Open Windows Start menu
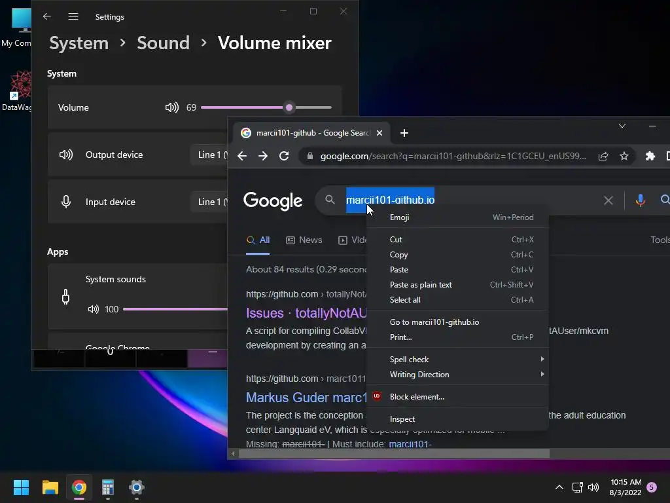This screenshot has height=503, width=670. [x=21, y=487]
